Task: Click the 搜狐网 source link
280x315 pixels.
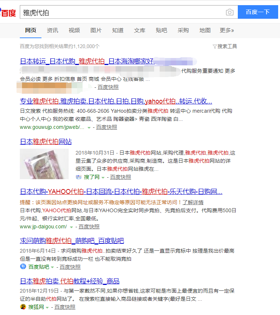Action: pyautogui.click(x=36, y=307)
